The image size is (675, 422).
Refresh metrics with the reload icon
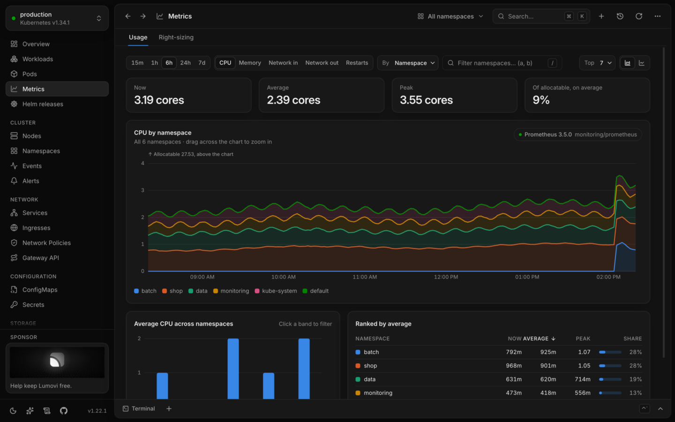[x=639, y=16]
